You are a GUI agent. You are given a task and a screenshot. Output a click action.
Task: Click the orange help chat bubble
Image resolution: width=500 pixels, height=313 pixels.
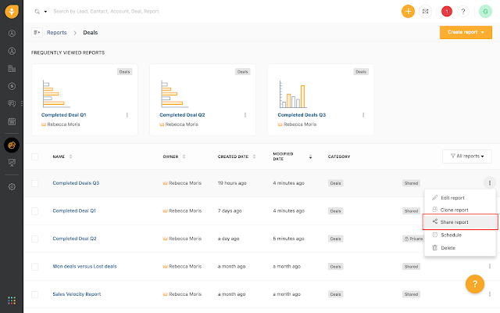(474, 284)
